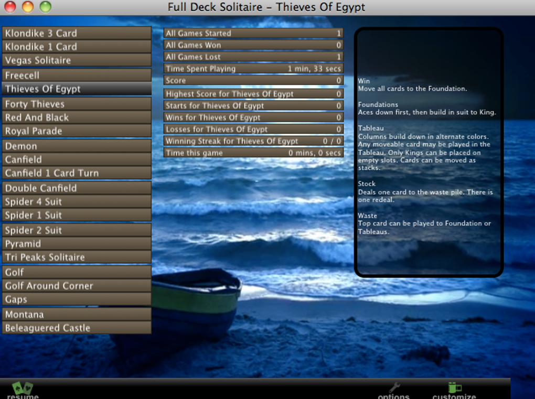Click the Score stat row

253,81
